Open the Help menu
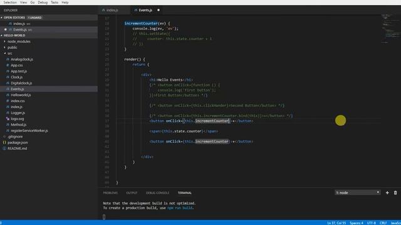The height and width of the screenshot is (225, 401). click(65, 2)
